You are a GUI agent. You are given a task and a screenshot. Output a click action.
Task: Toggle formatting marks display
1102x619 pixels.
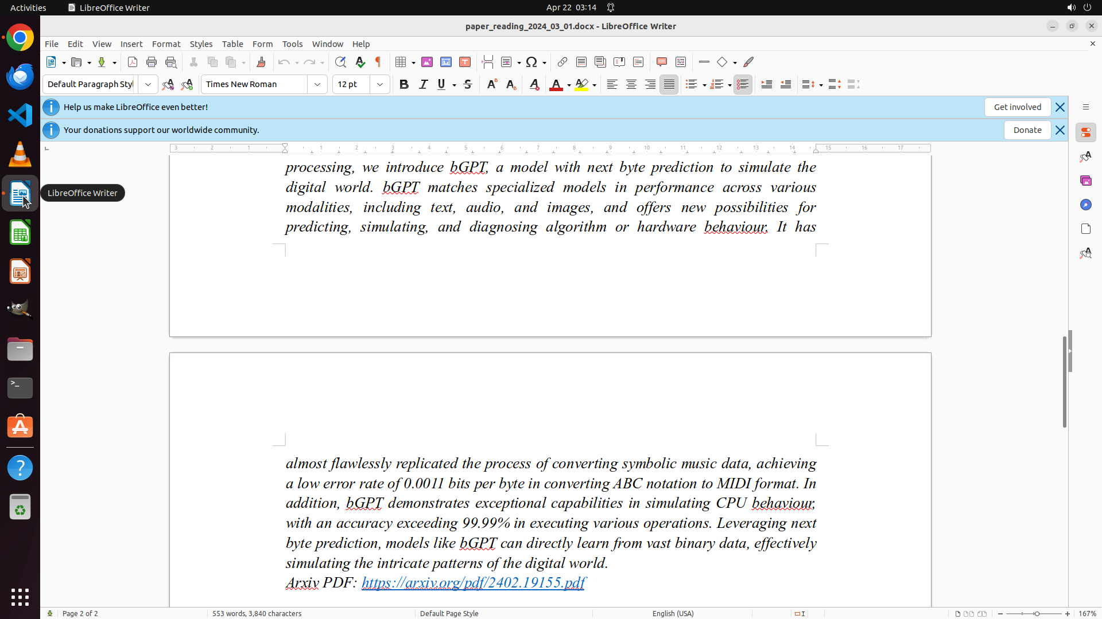378,62
